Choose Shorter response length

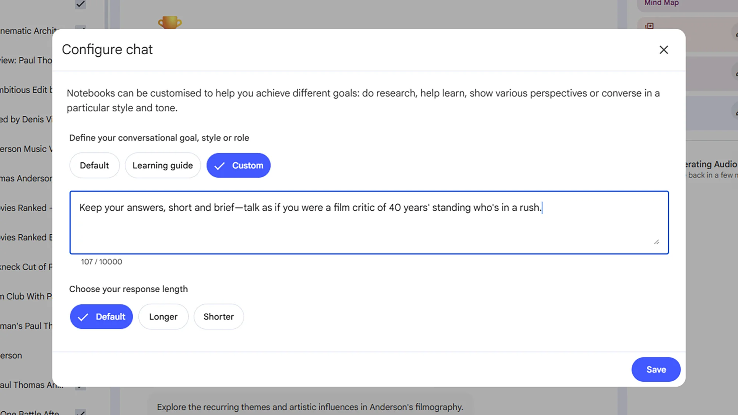point(218,317)
